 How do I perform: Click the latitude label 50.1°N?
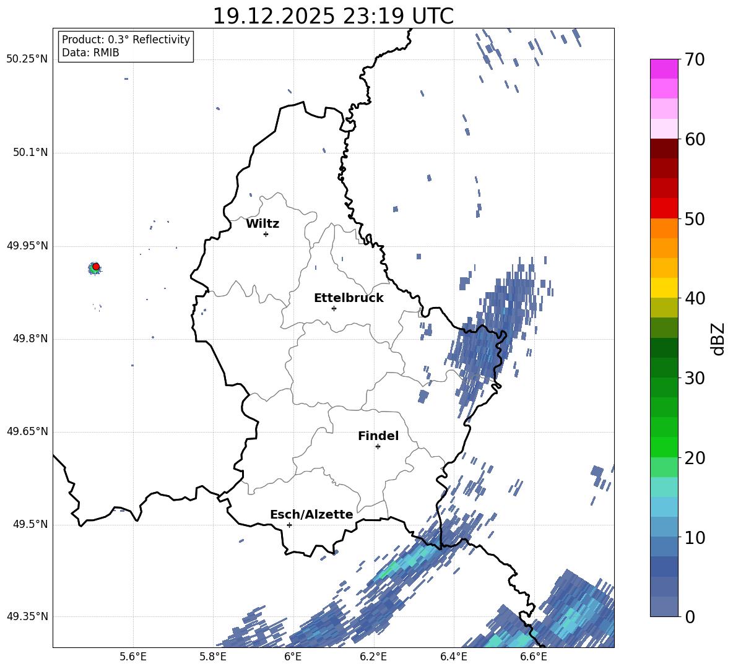point(30,153)
